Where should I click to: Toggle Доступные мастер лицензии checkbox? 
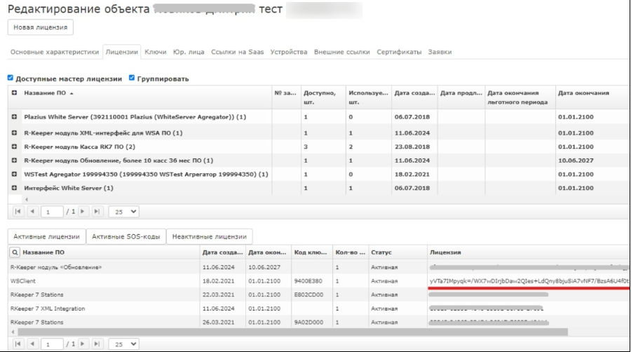click(11, 78)
